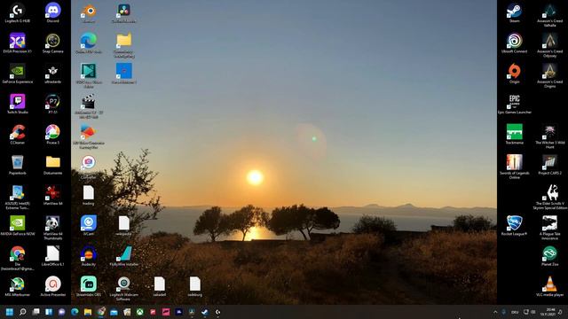Open Task View on taskbar
The height and width of the screenshot is (319, 568).
pyautogui.click(x=35, y=312)
